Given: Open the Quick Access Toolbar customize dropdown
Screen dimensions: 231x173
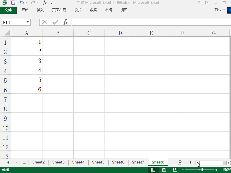Looking at the screenshot, I should pyautogui.click(x=51, y=3).
